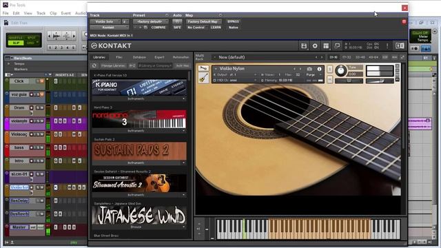
Task: Adjust the Tune knob in Violão Nylon header
Action: click(340, 70)
